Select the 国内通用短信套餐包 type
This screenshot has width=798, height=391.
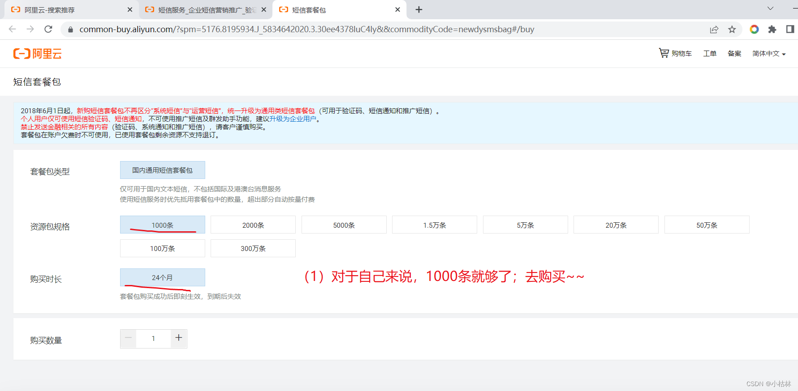(163, 170)
